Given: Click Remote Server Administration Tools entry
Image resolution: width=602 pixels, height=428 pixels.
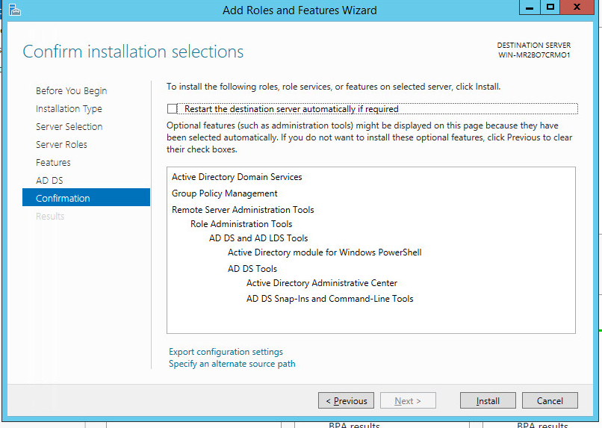Looking at the screenshot, I should (x=243, y=210).
